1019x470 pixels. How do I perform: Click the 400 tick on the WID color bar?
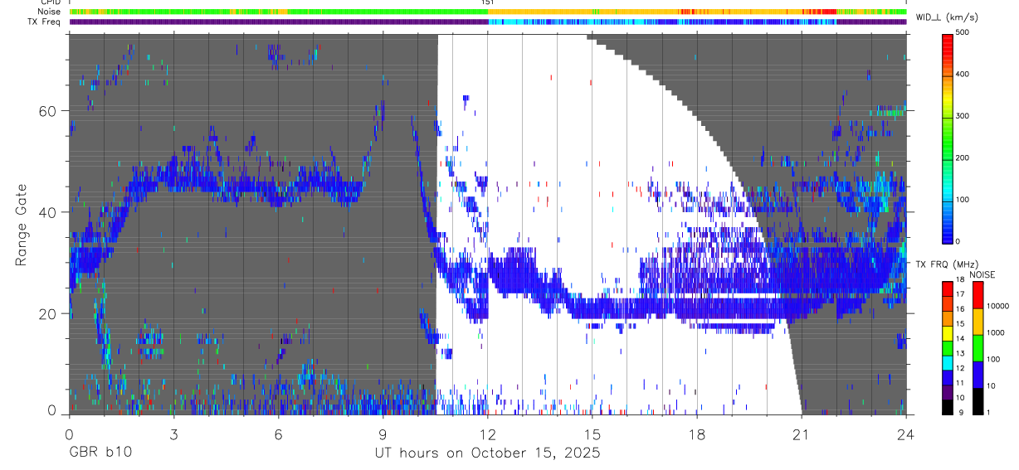point(963,75)
